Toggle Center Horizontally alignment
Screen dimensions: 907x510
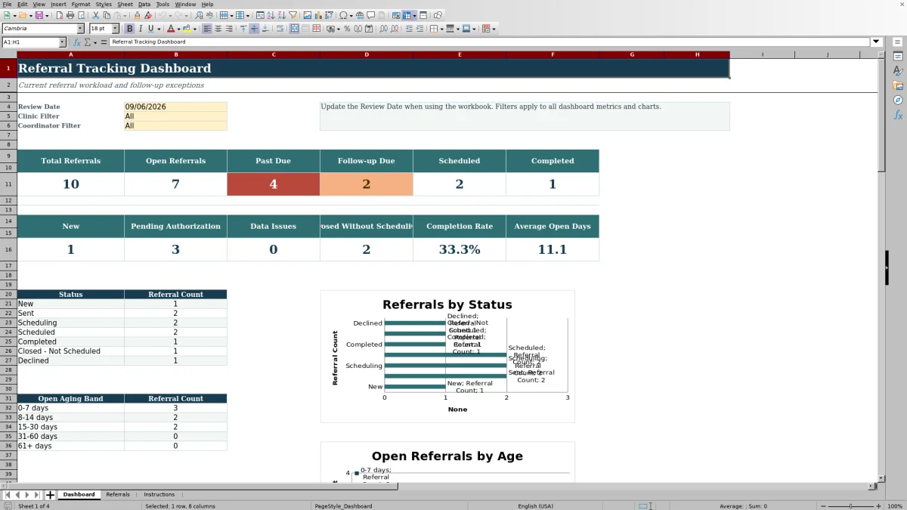coord(218,29)
